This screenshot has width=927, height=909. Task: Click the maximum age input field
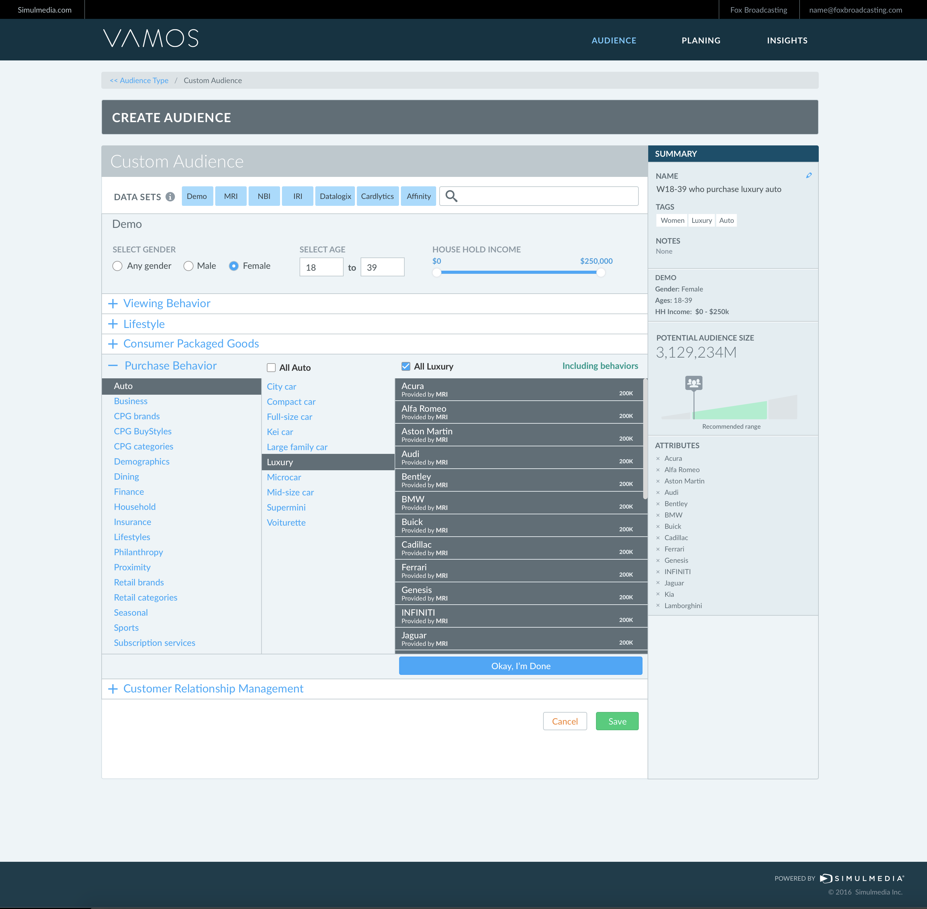(x=382, y=267)
